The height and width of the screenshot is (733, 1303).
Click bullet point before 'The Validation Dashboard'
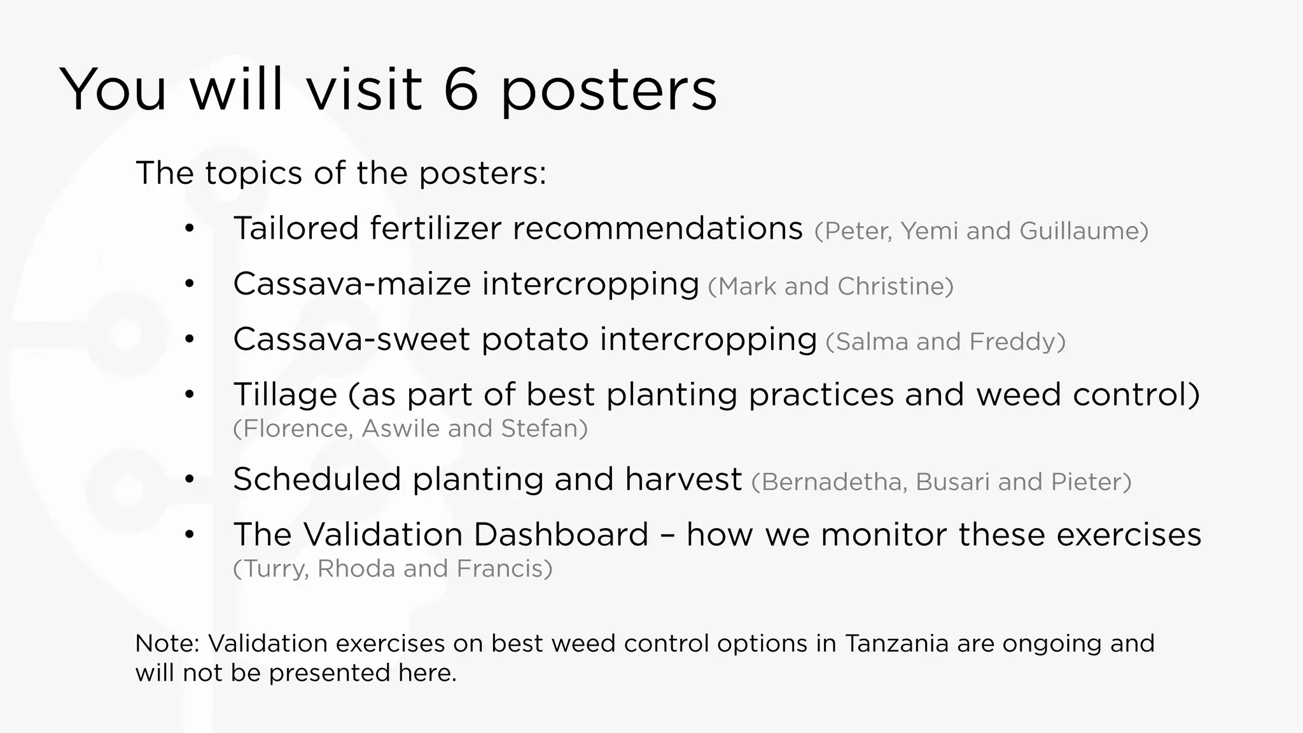[189, 535]
